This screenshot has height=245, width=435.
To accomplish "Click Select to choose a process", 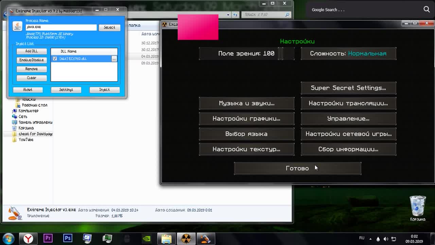I will click(109, 28).
